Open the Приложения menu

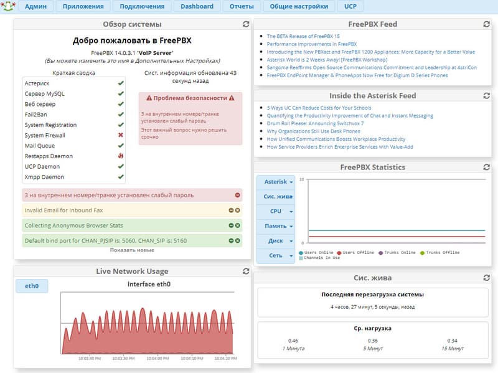[x=83, y=6]
